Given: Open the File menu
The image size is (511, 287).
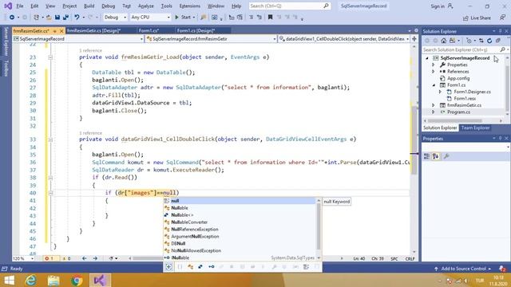Looking at the screenshot, I should pyautogui.click(x=20, y=6).
